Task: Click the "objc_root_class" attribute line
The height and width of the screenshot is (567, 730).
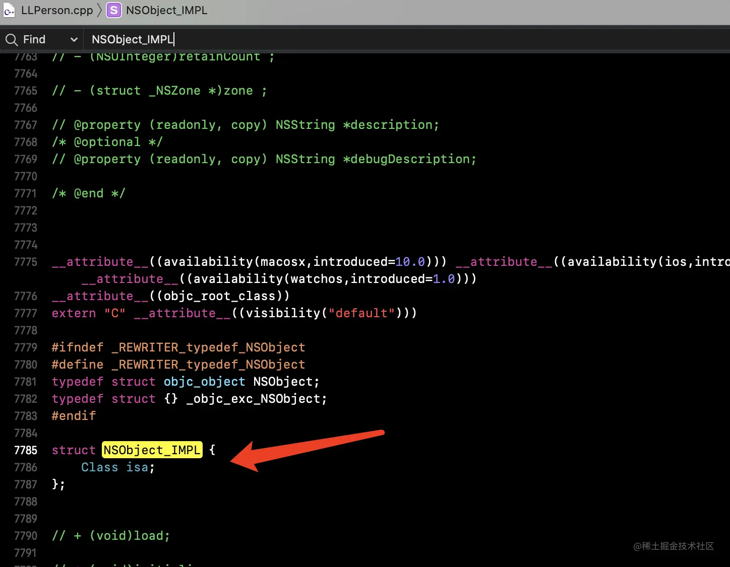Action: click(x=171, y=296)
